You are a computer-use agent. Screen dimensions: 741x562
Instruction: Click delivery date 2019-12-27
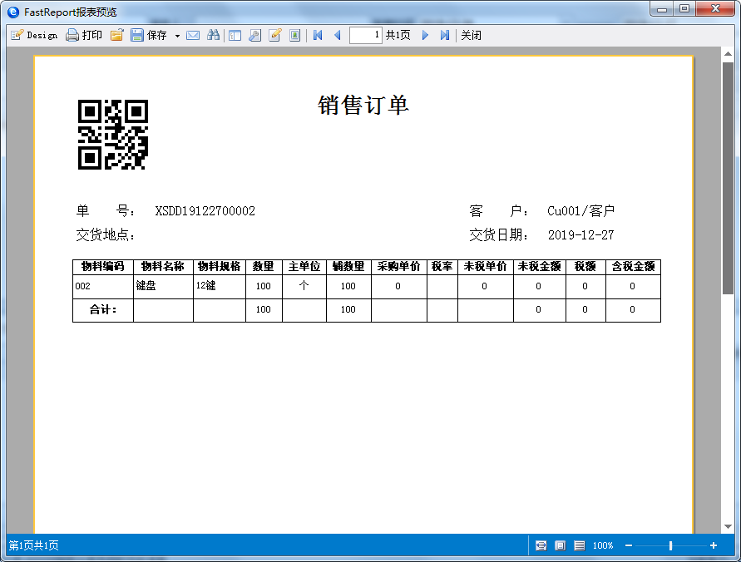(x=580, y=235)
